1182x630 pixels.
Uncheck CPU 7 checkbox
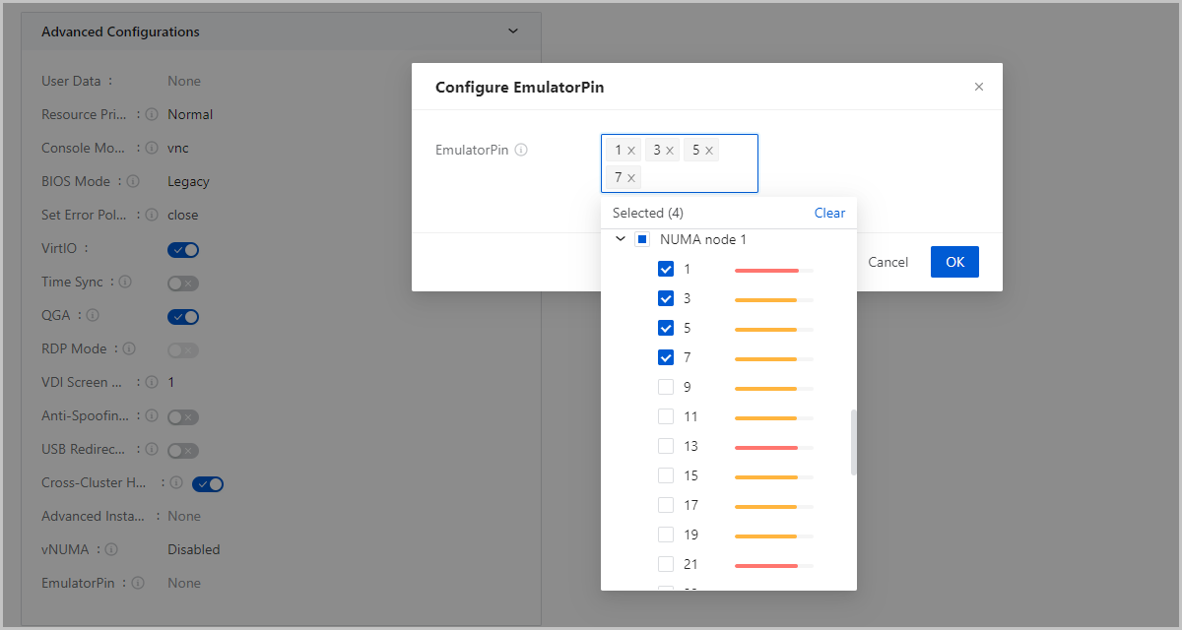(x=666, y=357)
